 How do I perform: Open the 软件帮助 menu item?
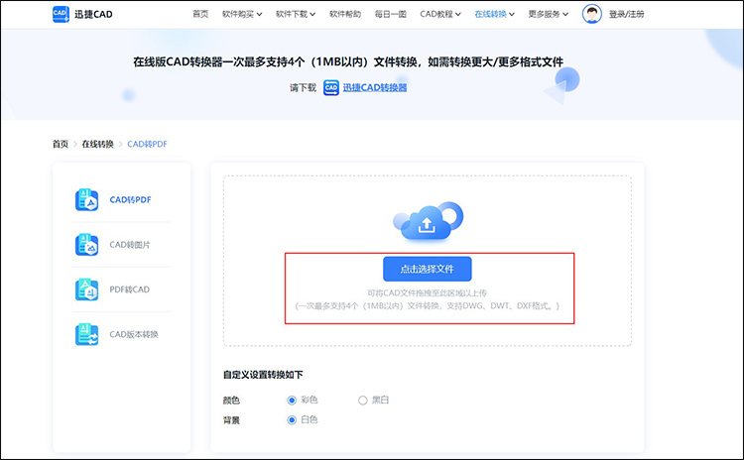[345, 14]
